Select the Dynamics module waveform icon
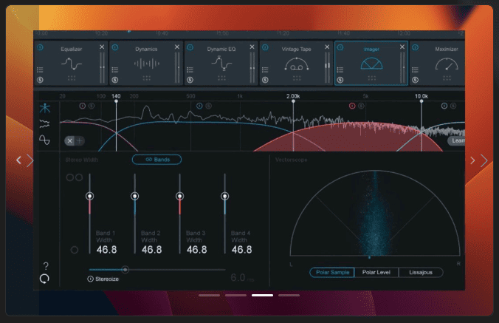This screenshot has width=499, height=323. pos(147,64)
